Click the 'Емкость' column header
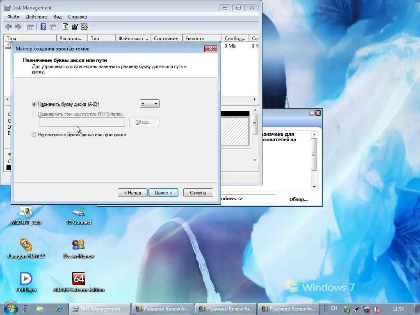The width and height of the screenshot is (420, 315). click(202, 38)
